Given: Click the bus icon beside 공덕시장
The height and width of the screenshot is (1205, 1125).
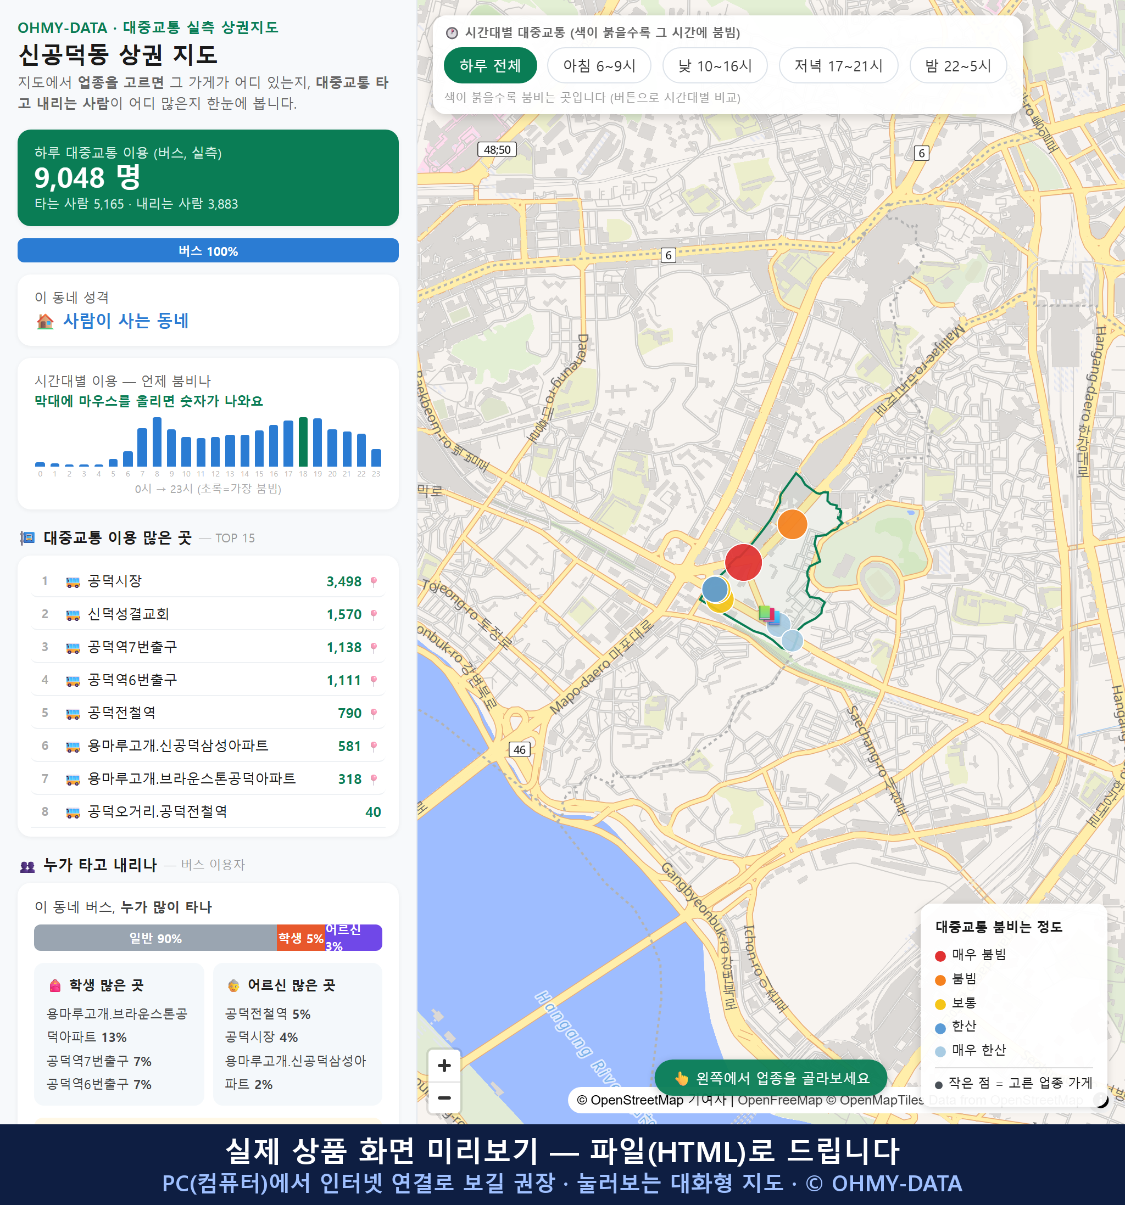Looking at the screenshot, I should [73, 582].
